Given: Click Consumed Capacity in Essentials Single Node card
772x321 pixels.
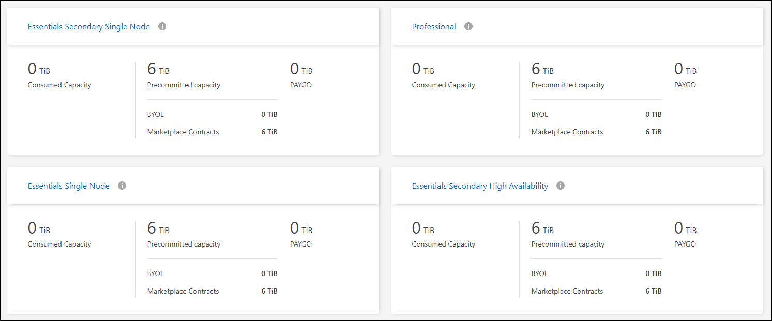Looking at the screenshot, I should pos(59,244).
